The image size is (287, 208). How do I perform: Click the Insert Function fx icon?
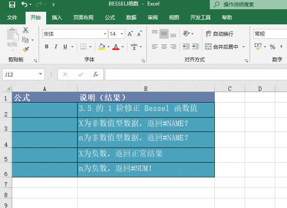[x=96, y=74]
